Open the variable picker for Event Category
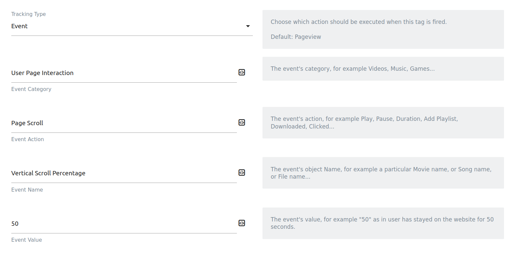Screen dimensions: 512x256 (x=242, y=72)
